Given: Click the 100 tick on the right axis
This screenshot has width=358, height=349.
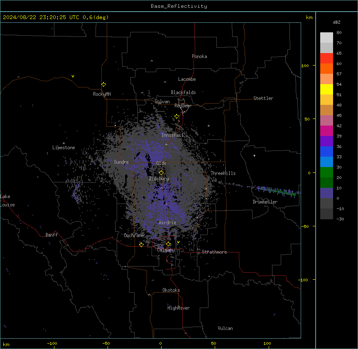Looking at the screenshot, I should [x=305, y=65].
